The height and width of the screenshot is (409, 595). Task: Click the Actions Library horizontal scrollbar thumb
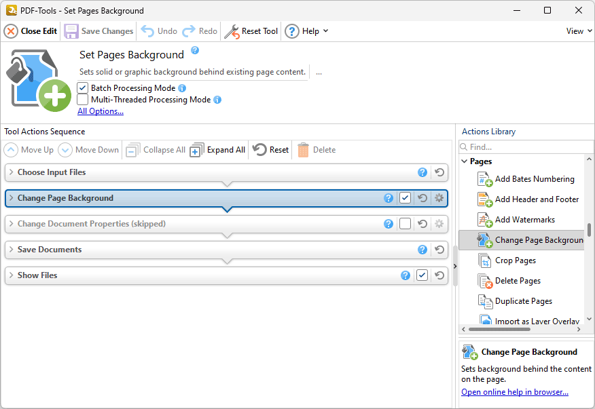(x=499, y=330)
